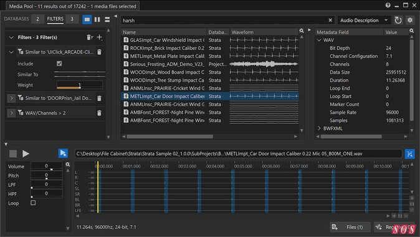420x237 pixels.
Task: Search metadata fields magnifier icon
Action: click(412, 31)
